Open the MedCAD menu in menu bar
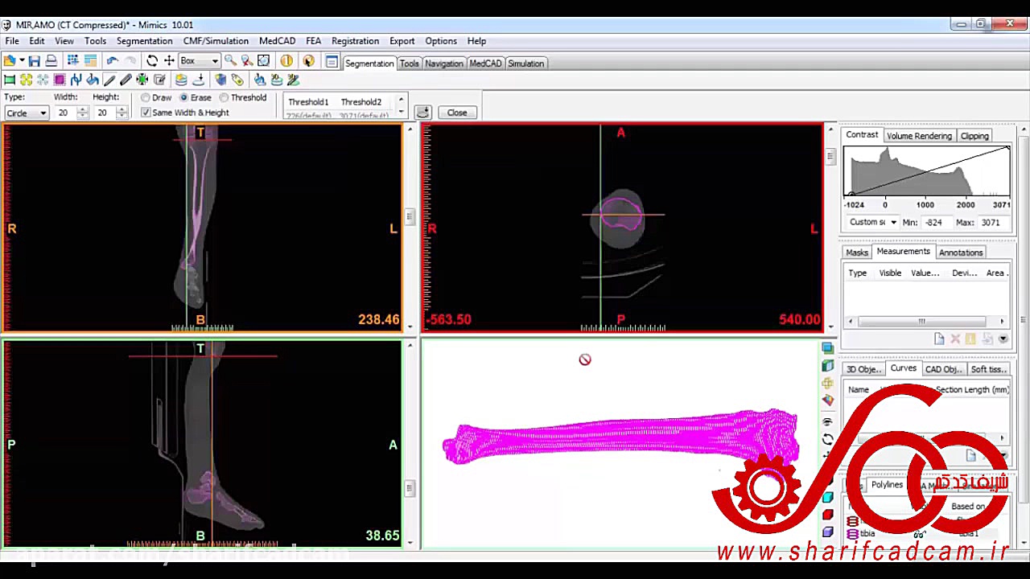 pyautogui.click(x=277, y=41)
